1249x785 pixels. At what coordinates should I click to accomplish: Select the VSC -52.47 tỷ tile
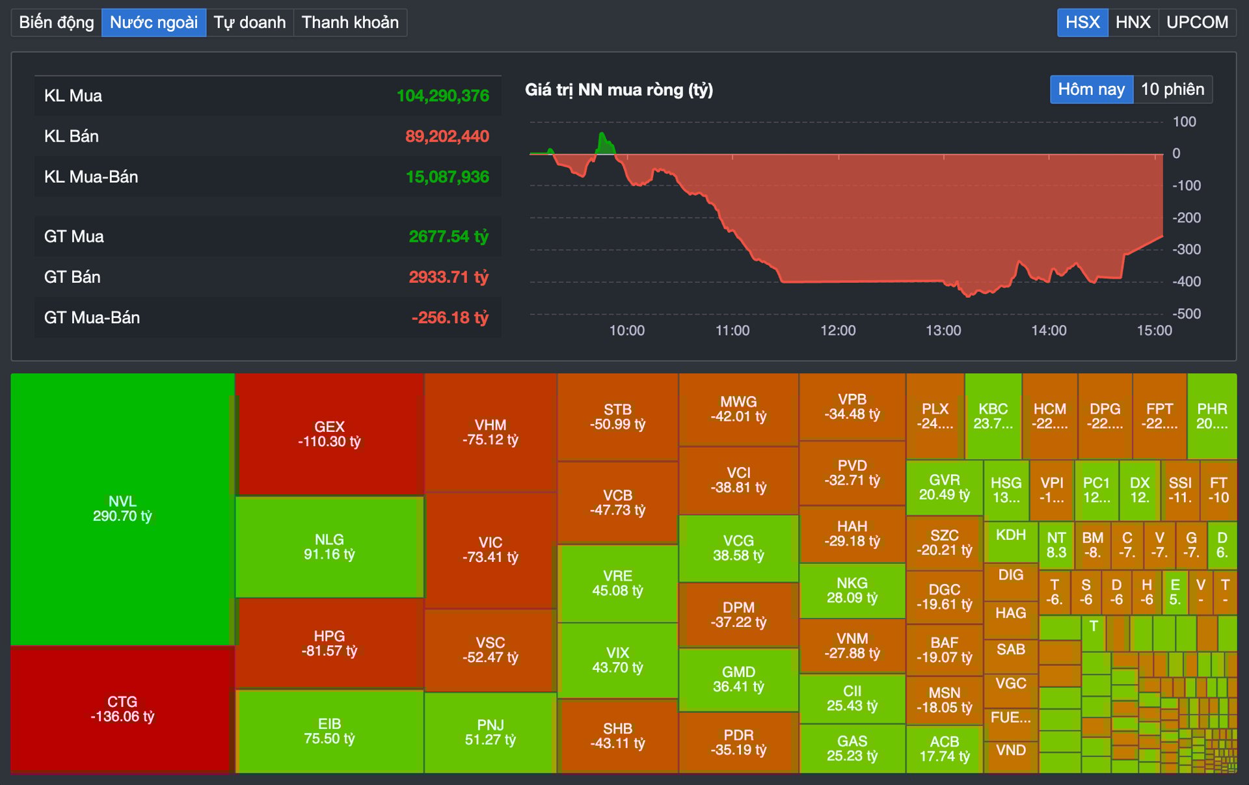490,650
